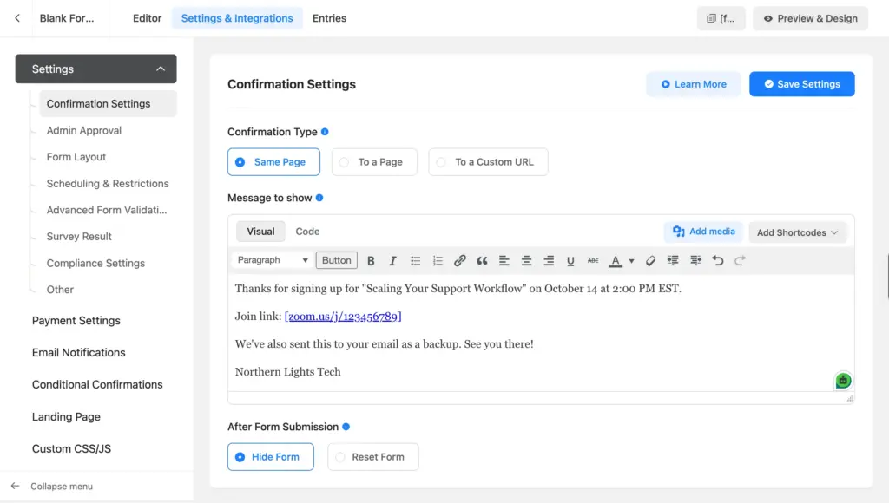The height and width of the screenshot is (503, 889).
Task: Open Admin Approval settings
Action: coord(84,130)
